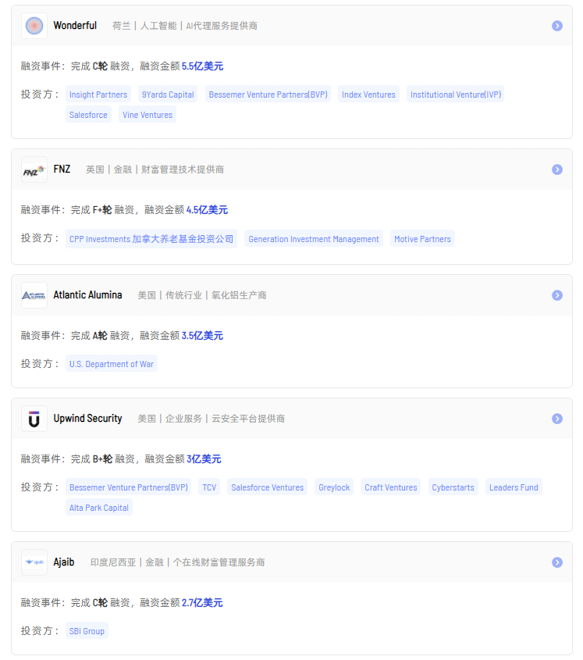This screenshot has height=660, width=583.
Task: Click the Upwind Security logo
Action: tap(34, 419)
